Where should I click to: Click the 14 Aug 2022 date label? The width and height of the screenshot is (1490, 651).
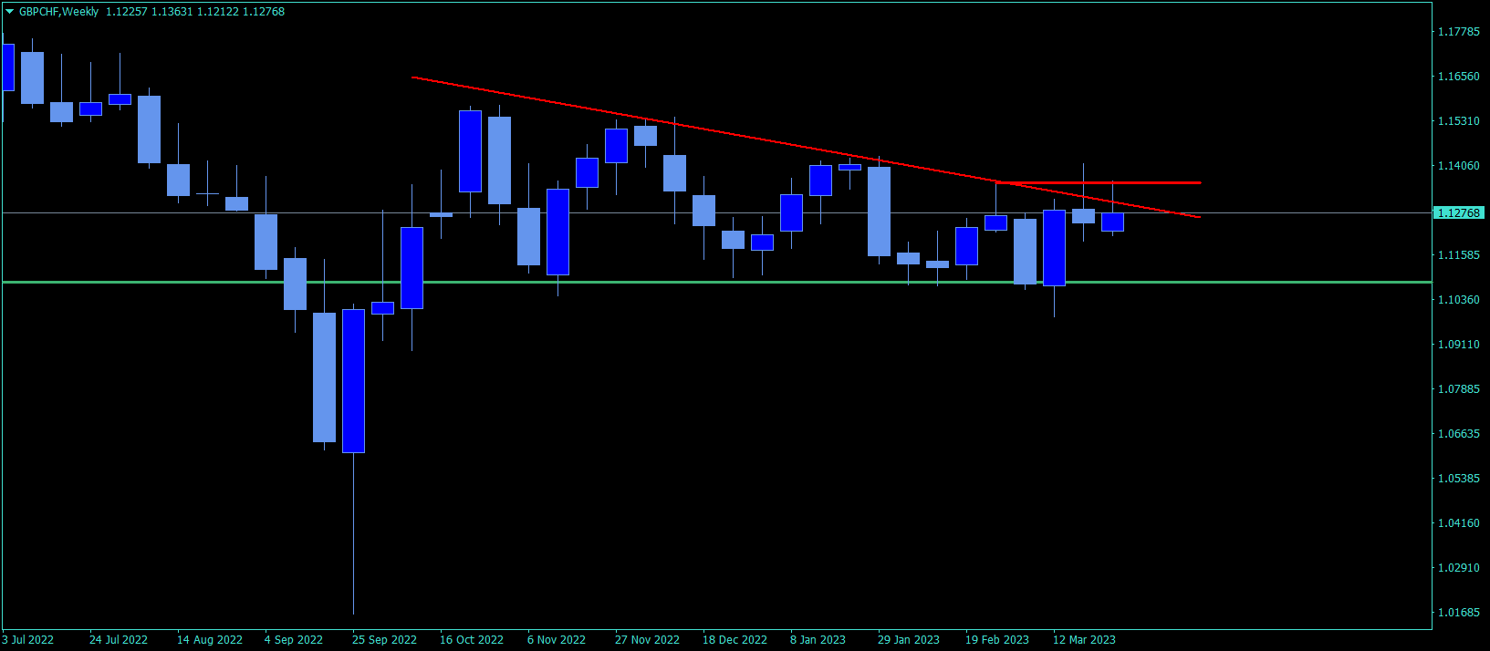click(x=210, y=640)
